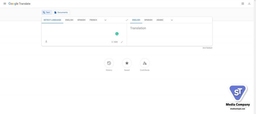Swap source and target languages
This screenshot has height=114, width=256.
(x=127, y=20)
